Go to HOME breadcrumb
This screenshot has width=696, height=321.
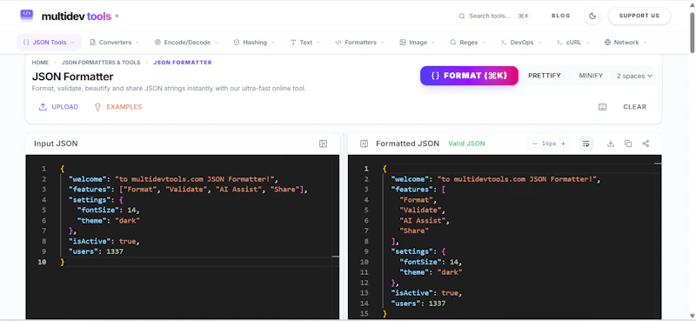(40, 63)
